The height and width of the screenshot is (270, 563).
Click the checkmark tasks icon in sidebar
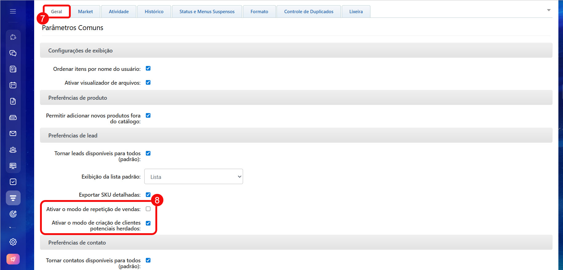(x=13, y=182)
